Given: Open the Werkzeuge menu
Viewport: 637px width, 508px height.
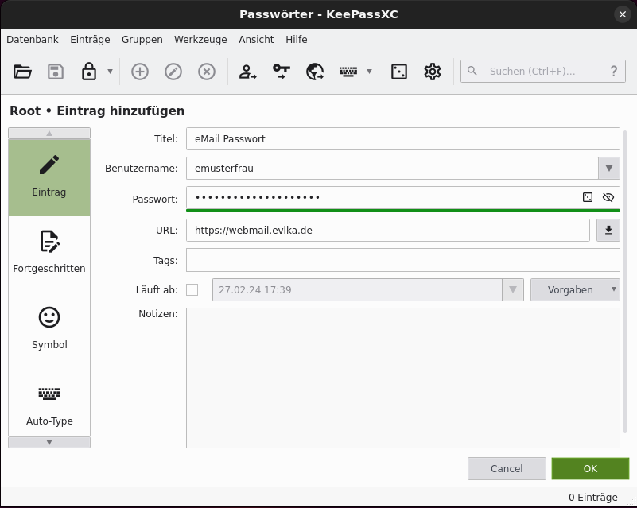Looking at the screenshot, I should [x=200, y=40].
